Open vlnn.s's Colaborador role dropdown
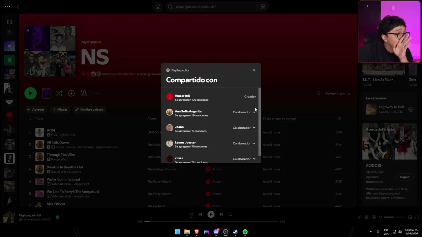 pyautogui.click(x=244, y=159)
